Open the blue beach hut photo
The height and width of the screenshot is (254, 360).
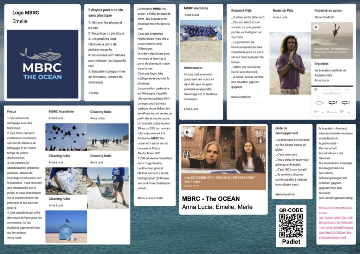point(66,227)
